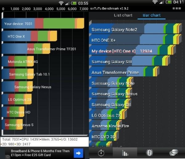Select the 'Your device: 7031' bar

coord(43,24)
